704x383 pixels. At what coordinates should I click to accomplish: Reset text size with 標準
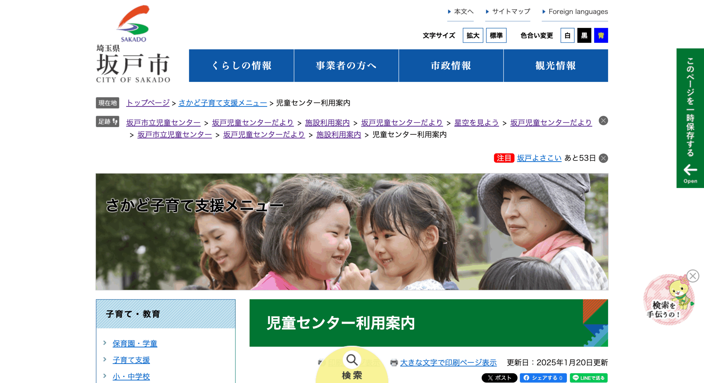(496, 35)
